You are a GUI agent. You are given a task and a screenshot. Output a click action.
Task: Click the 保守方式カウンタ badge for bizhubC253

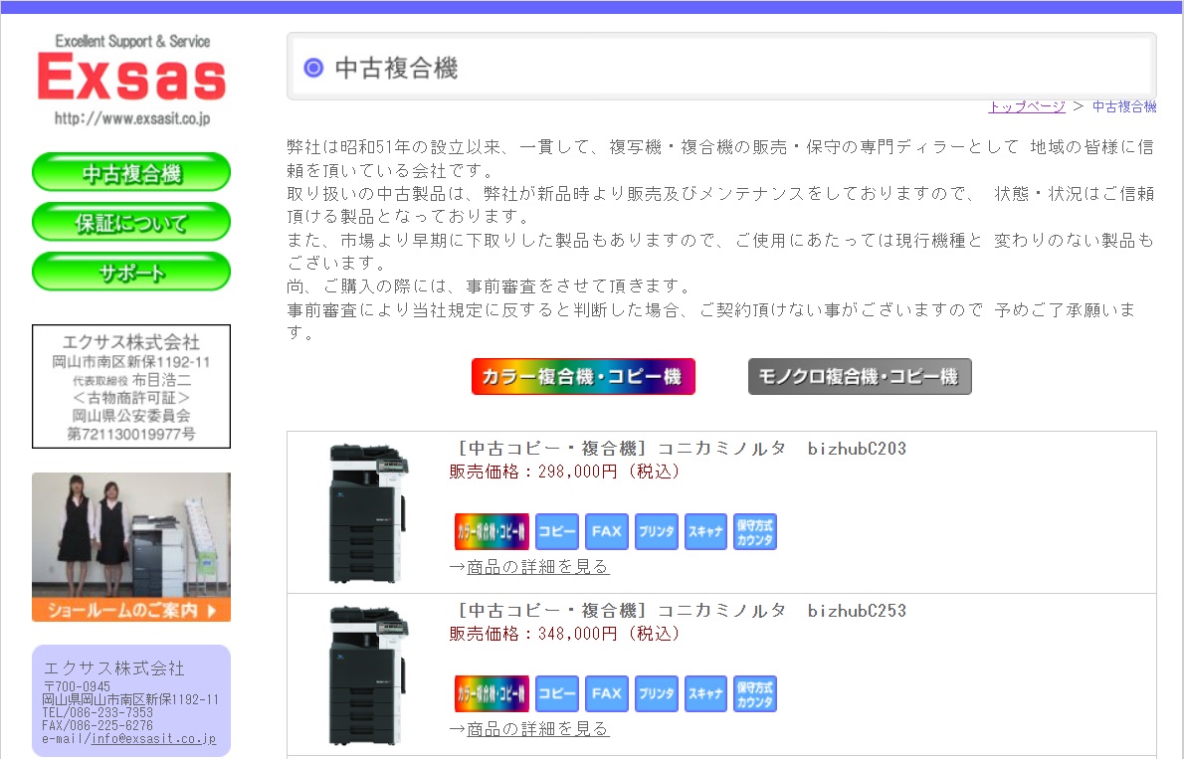pyautogui.click(x=755, y=694)
